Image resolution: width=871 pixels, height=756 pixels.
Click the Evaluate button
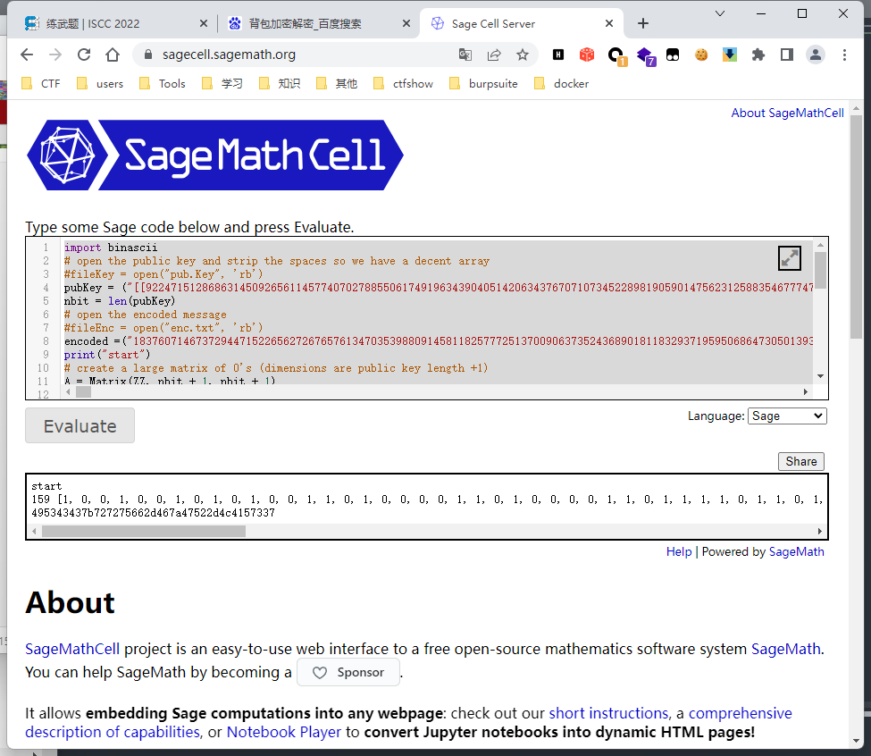click(80, 425)
